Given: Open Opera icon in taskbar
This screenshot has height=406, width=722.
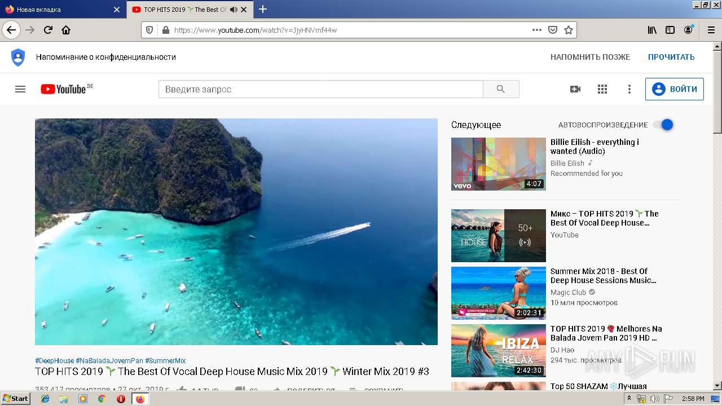Looking at the screenshot, I should [121, 399].
